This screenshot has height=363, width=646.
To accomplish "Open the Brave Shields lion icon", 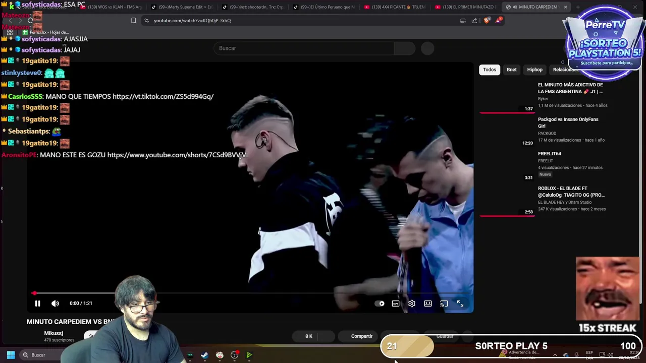I will [x=487, y=21].
